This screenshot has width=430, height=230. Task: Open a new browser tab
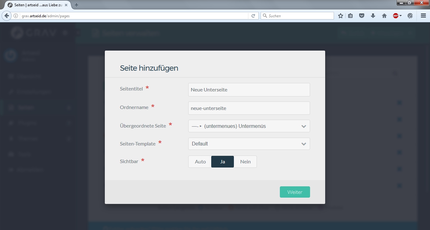76,5
